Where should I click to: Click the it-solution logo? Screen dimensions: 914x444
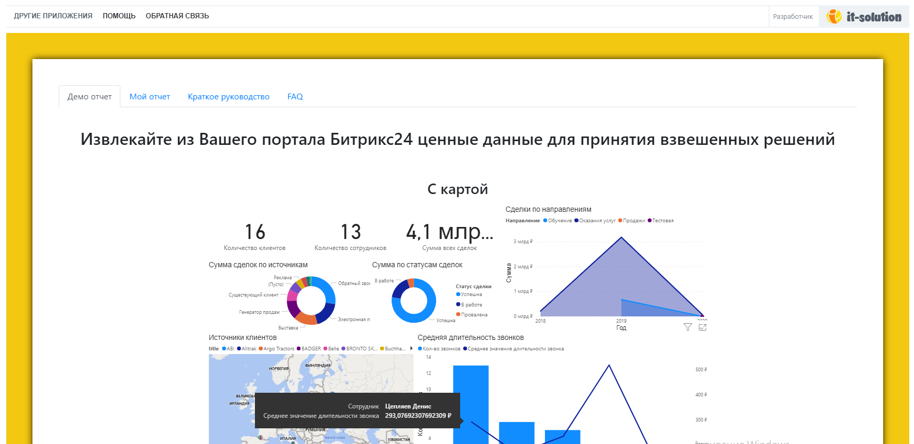point(864,17)
